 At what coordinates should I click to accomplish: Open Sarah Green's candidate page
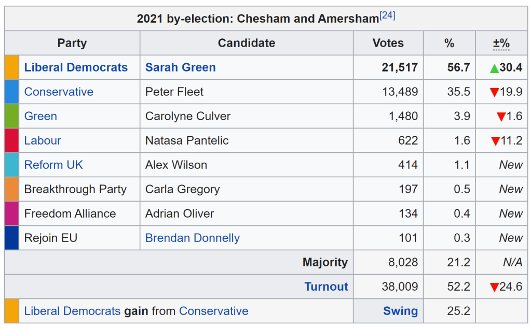click(x=180, y=67)
